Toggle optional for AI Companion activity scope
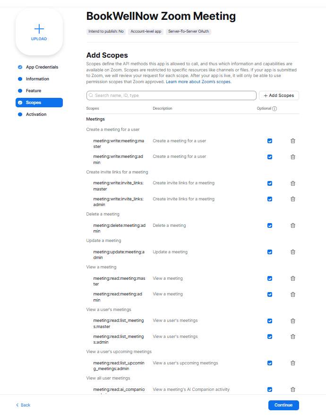 tap(270, 389)
